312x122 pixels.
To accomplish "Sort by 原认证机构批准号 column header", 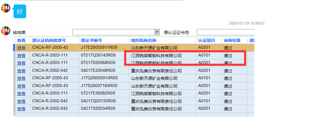I will click(x=49, y=40).
